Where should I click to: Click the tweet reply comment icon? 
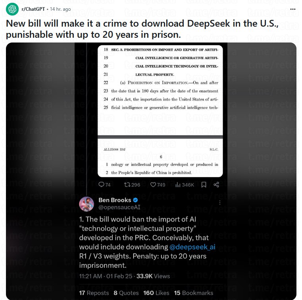(x=101, y=185)
